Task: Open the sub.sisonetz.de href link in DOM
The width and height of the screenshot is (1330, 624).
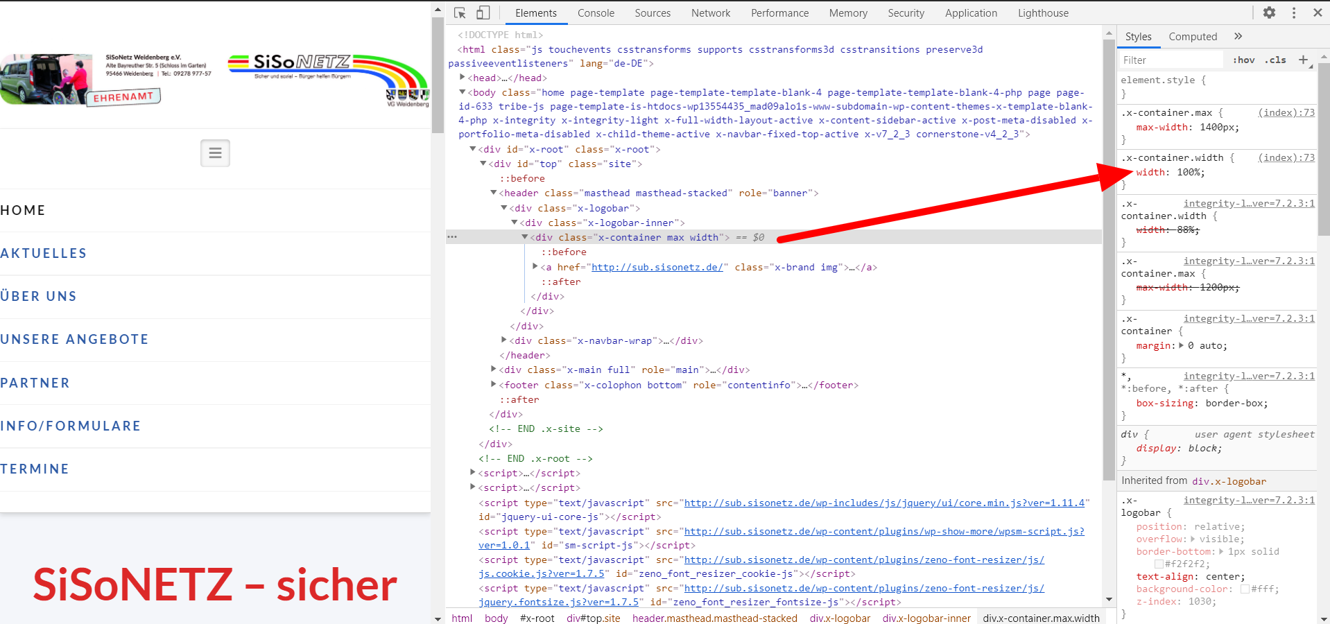Action: pyautogui.click(x=657, y=267)
